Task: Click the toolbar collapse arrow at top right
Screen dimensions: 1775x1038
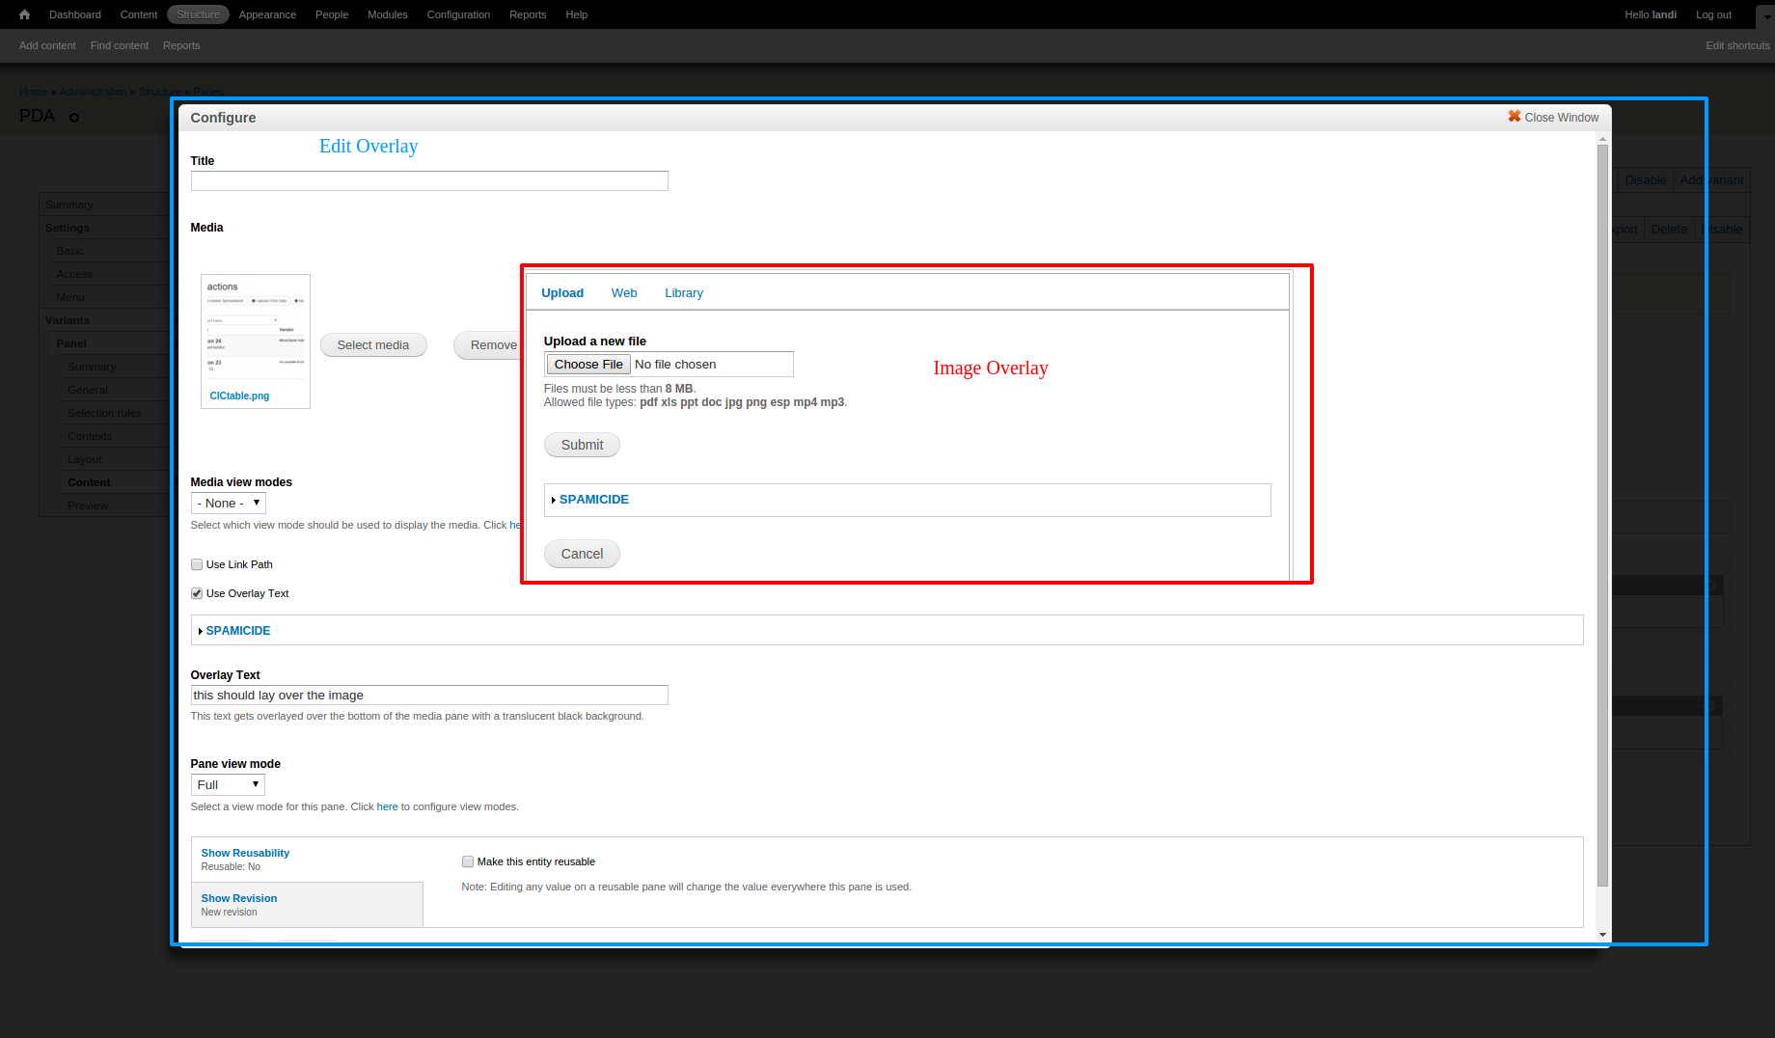Action: click(x=1764, y=15)
